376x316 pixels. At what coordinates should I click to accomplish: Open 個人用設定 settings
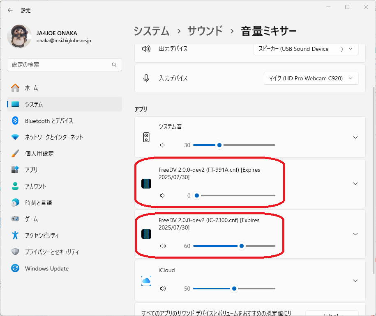[x=65, y=153]
